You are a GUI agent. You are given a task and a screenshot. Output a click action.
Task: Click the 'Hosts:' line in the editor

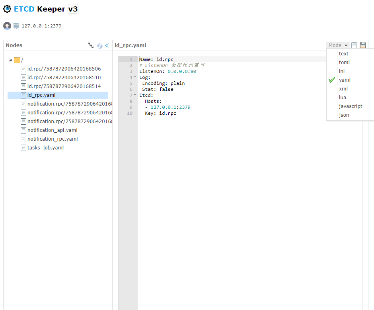(153, 101)
